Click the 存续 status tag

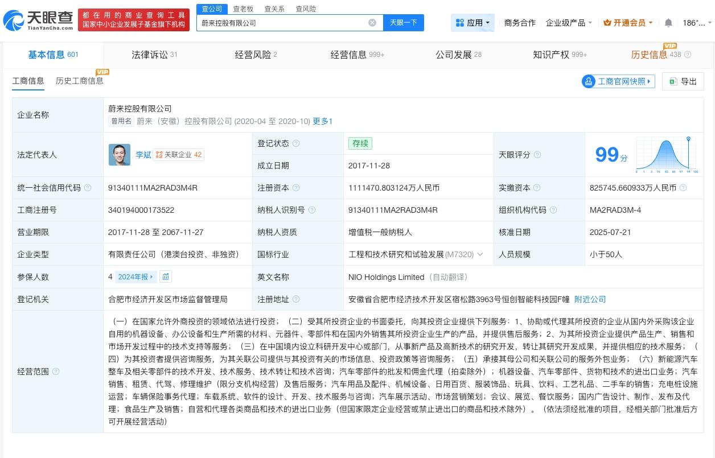(x=360, y=143)
